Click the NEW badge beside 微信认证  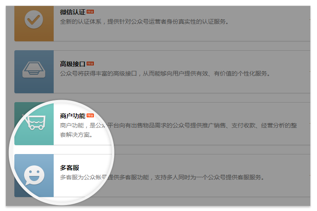(90, 12)
